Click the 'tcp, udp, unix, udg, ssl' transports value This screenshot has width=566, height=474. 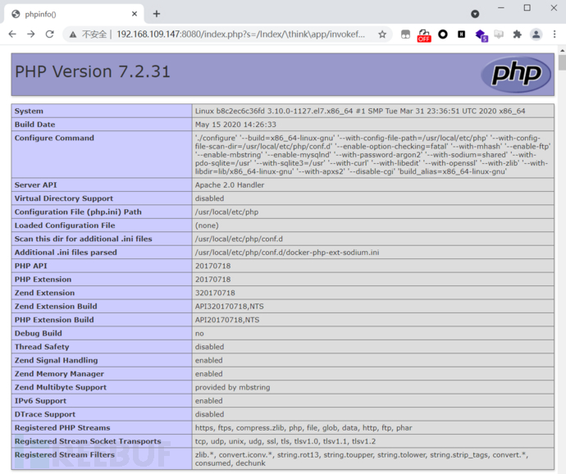(285, 441)
